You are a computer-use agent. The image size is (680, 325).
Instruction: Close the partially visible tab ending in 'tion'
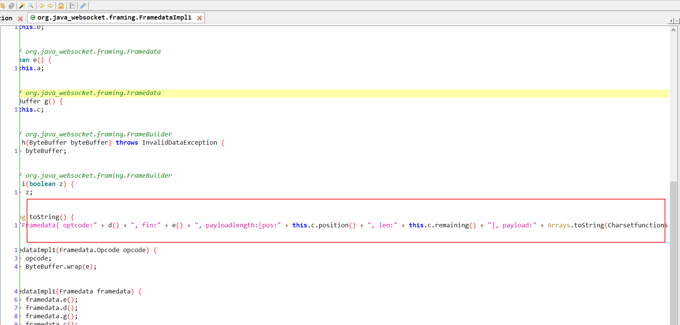20,18
